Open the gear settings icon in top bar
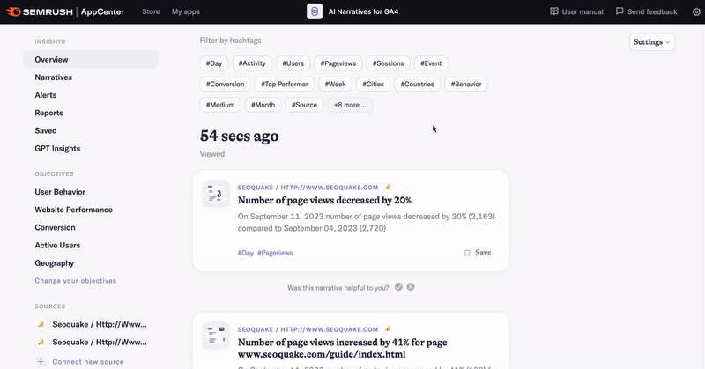This screenshot has height=369, width=705. coord(696,12)
